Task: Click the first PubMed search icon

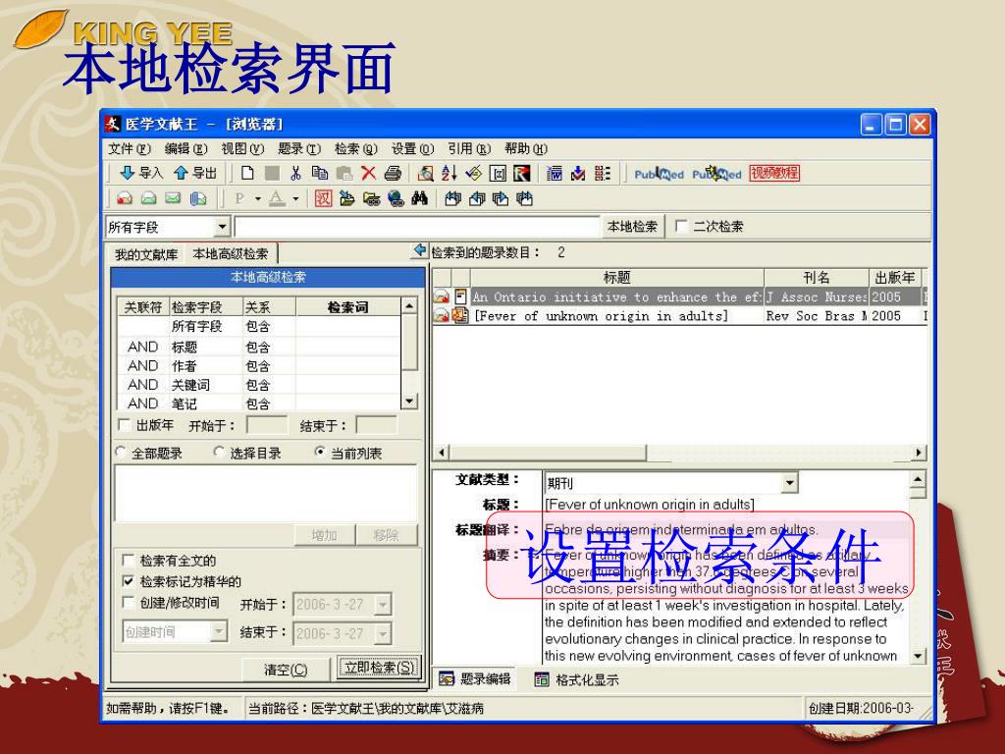Action: (x=659, y=174)
